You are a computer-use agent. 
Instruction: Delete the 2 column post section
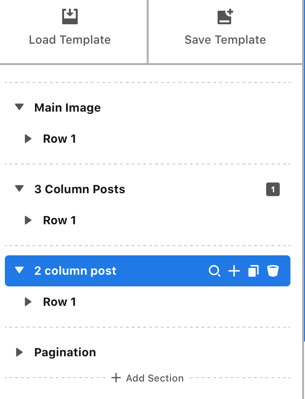coord(273,271)
